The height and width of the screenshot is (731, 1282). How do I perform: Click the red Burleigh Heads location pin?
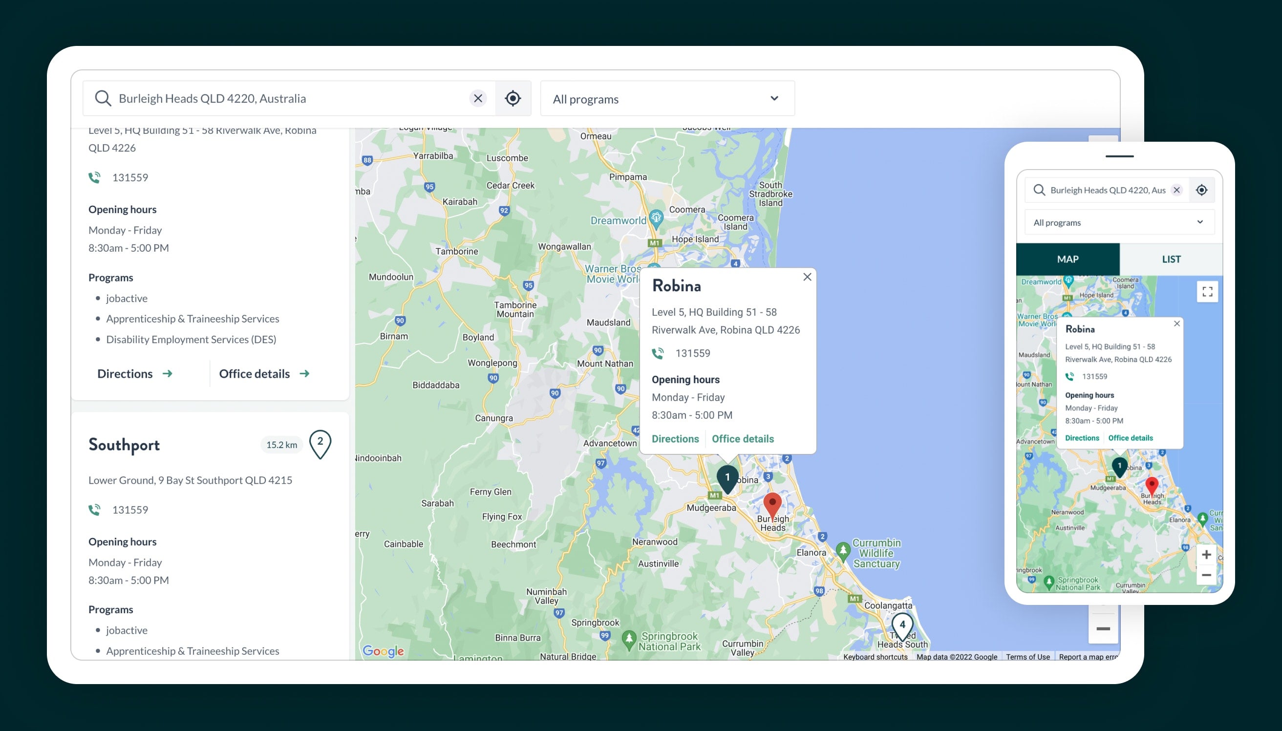772,504
